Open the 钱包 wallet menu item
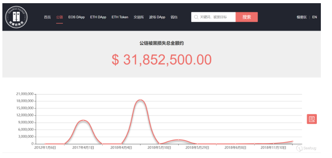The width and height of the screenshot is (332, 158). coord(174,17)
